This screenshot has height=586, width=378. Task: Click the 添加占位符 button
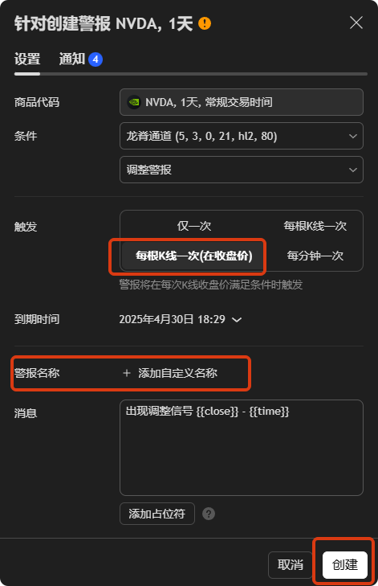[x=157, y=514]
